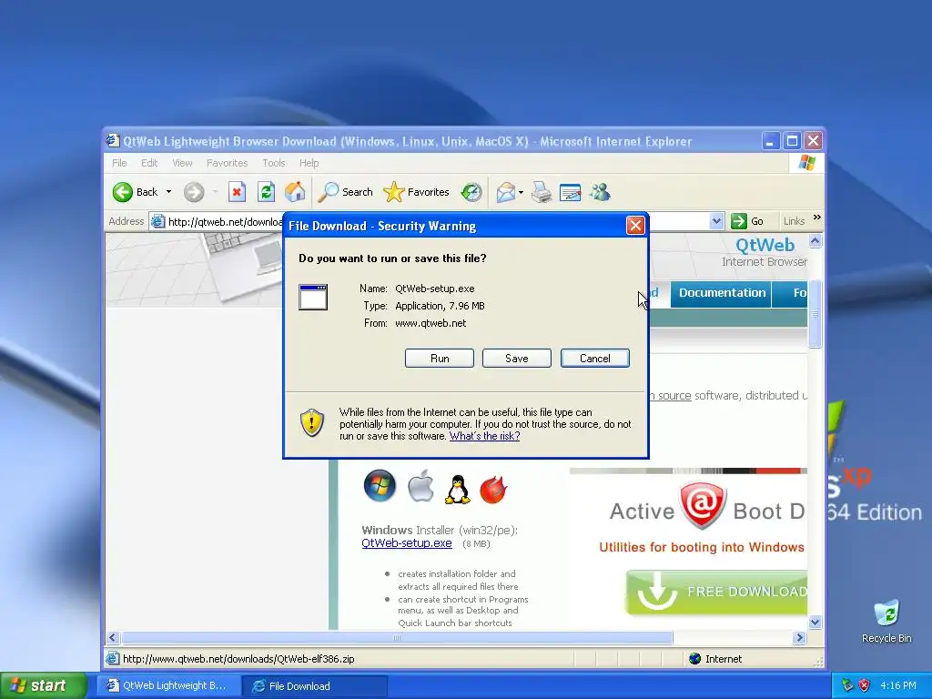
Task: Open Favorites star in IE toolbar
Action: [x=393, y=192]
